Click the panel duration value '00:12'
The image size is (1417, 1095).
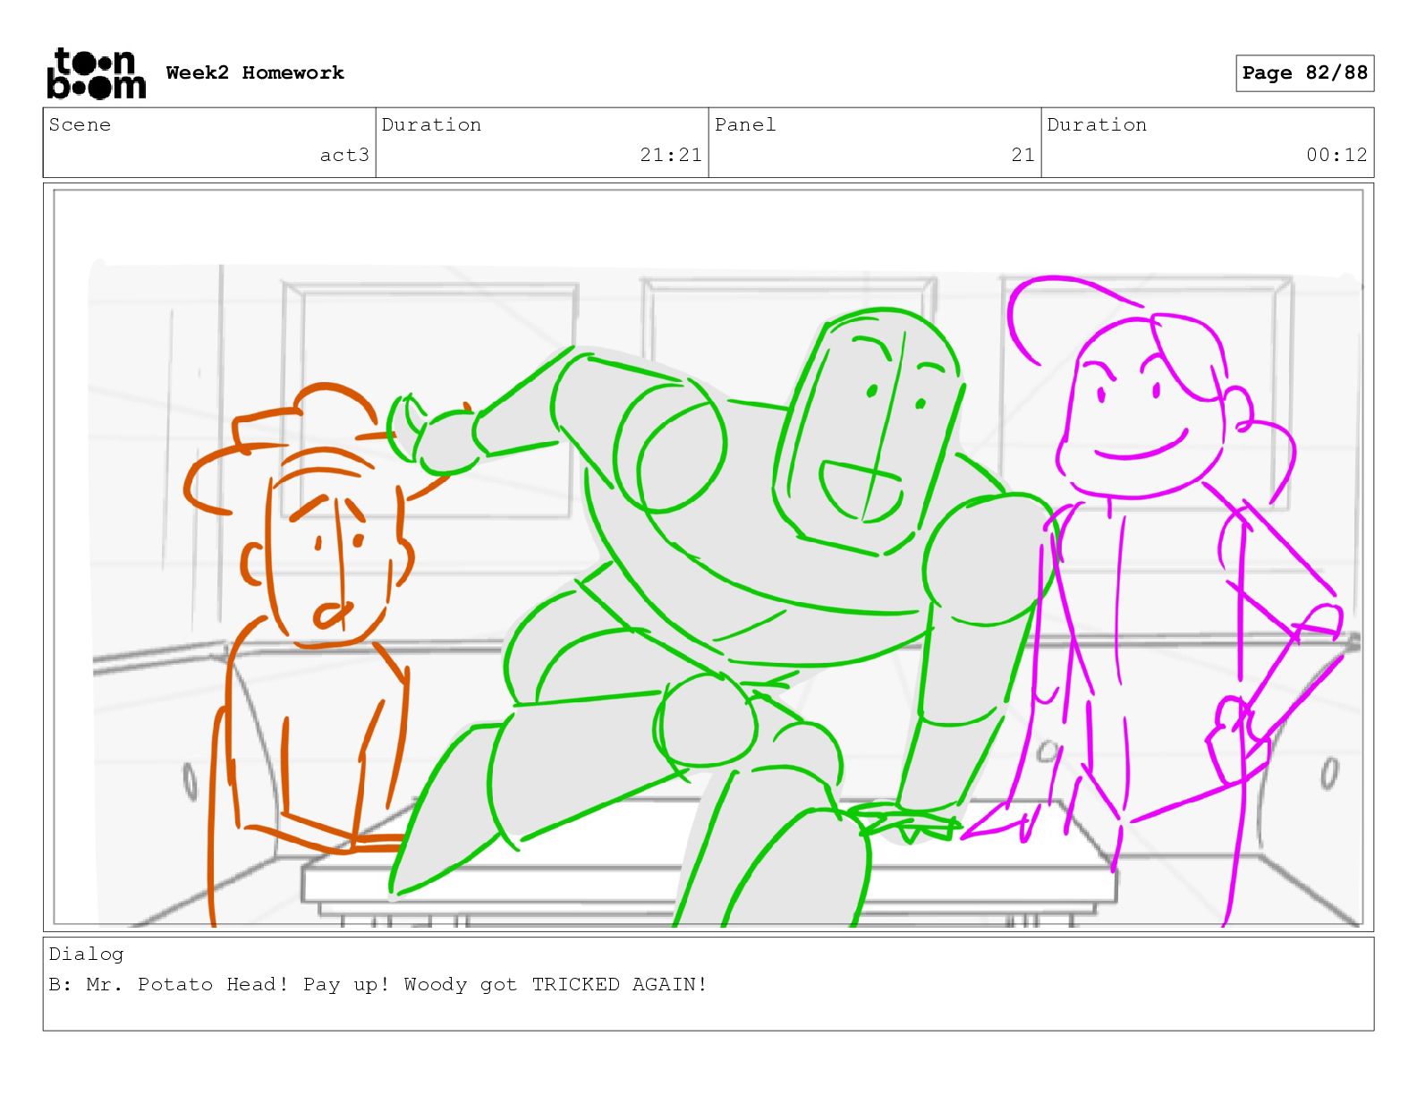click(x=1336, y=155)
